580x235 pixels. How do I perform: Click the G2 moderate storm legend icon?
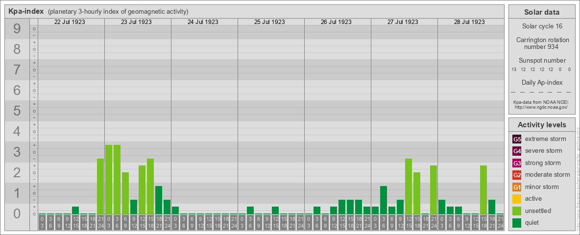click(x=517, y=175)
